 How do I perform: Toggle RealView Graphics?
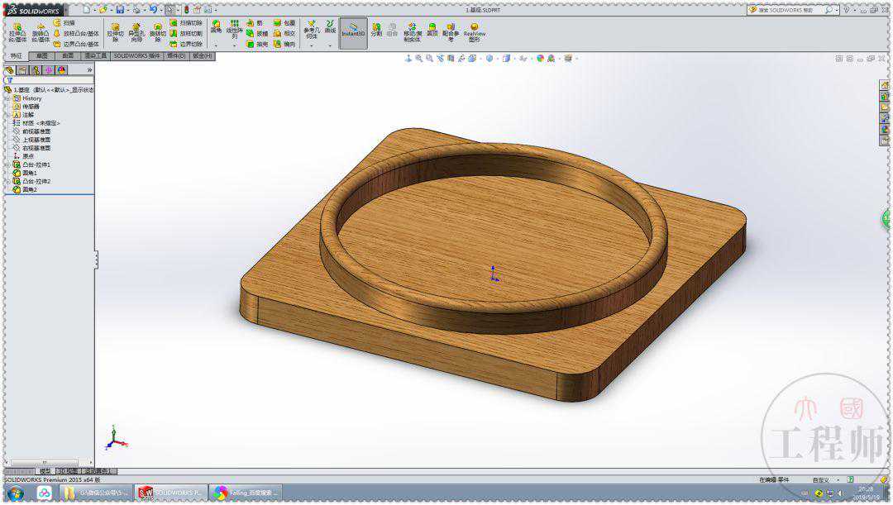[x=474, y=31]
